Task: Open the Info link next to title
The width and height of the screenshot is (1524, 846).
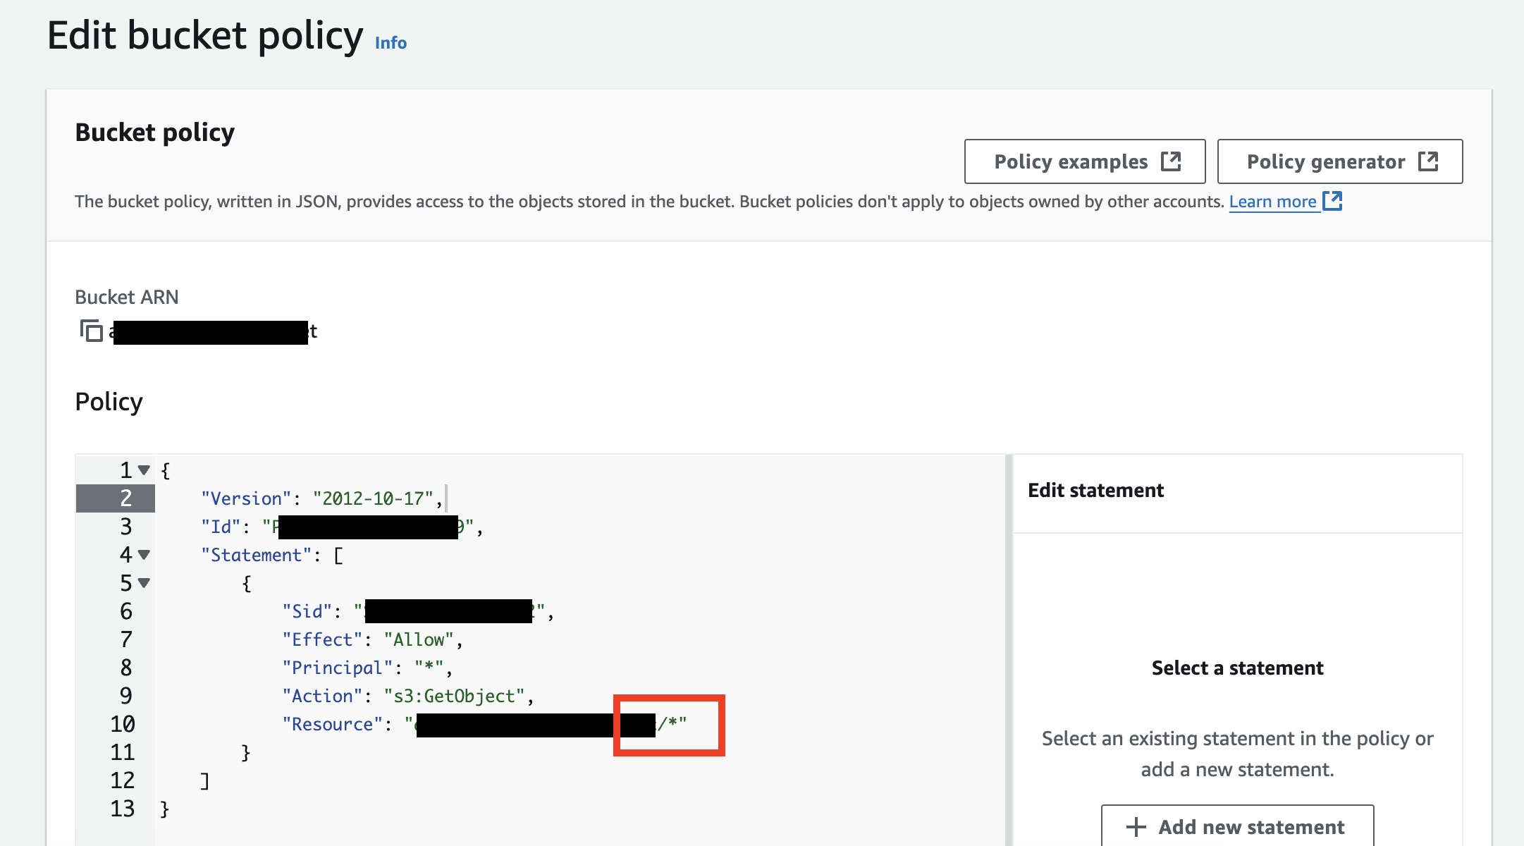Action: pos(391,43)
